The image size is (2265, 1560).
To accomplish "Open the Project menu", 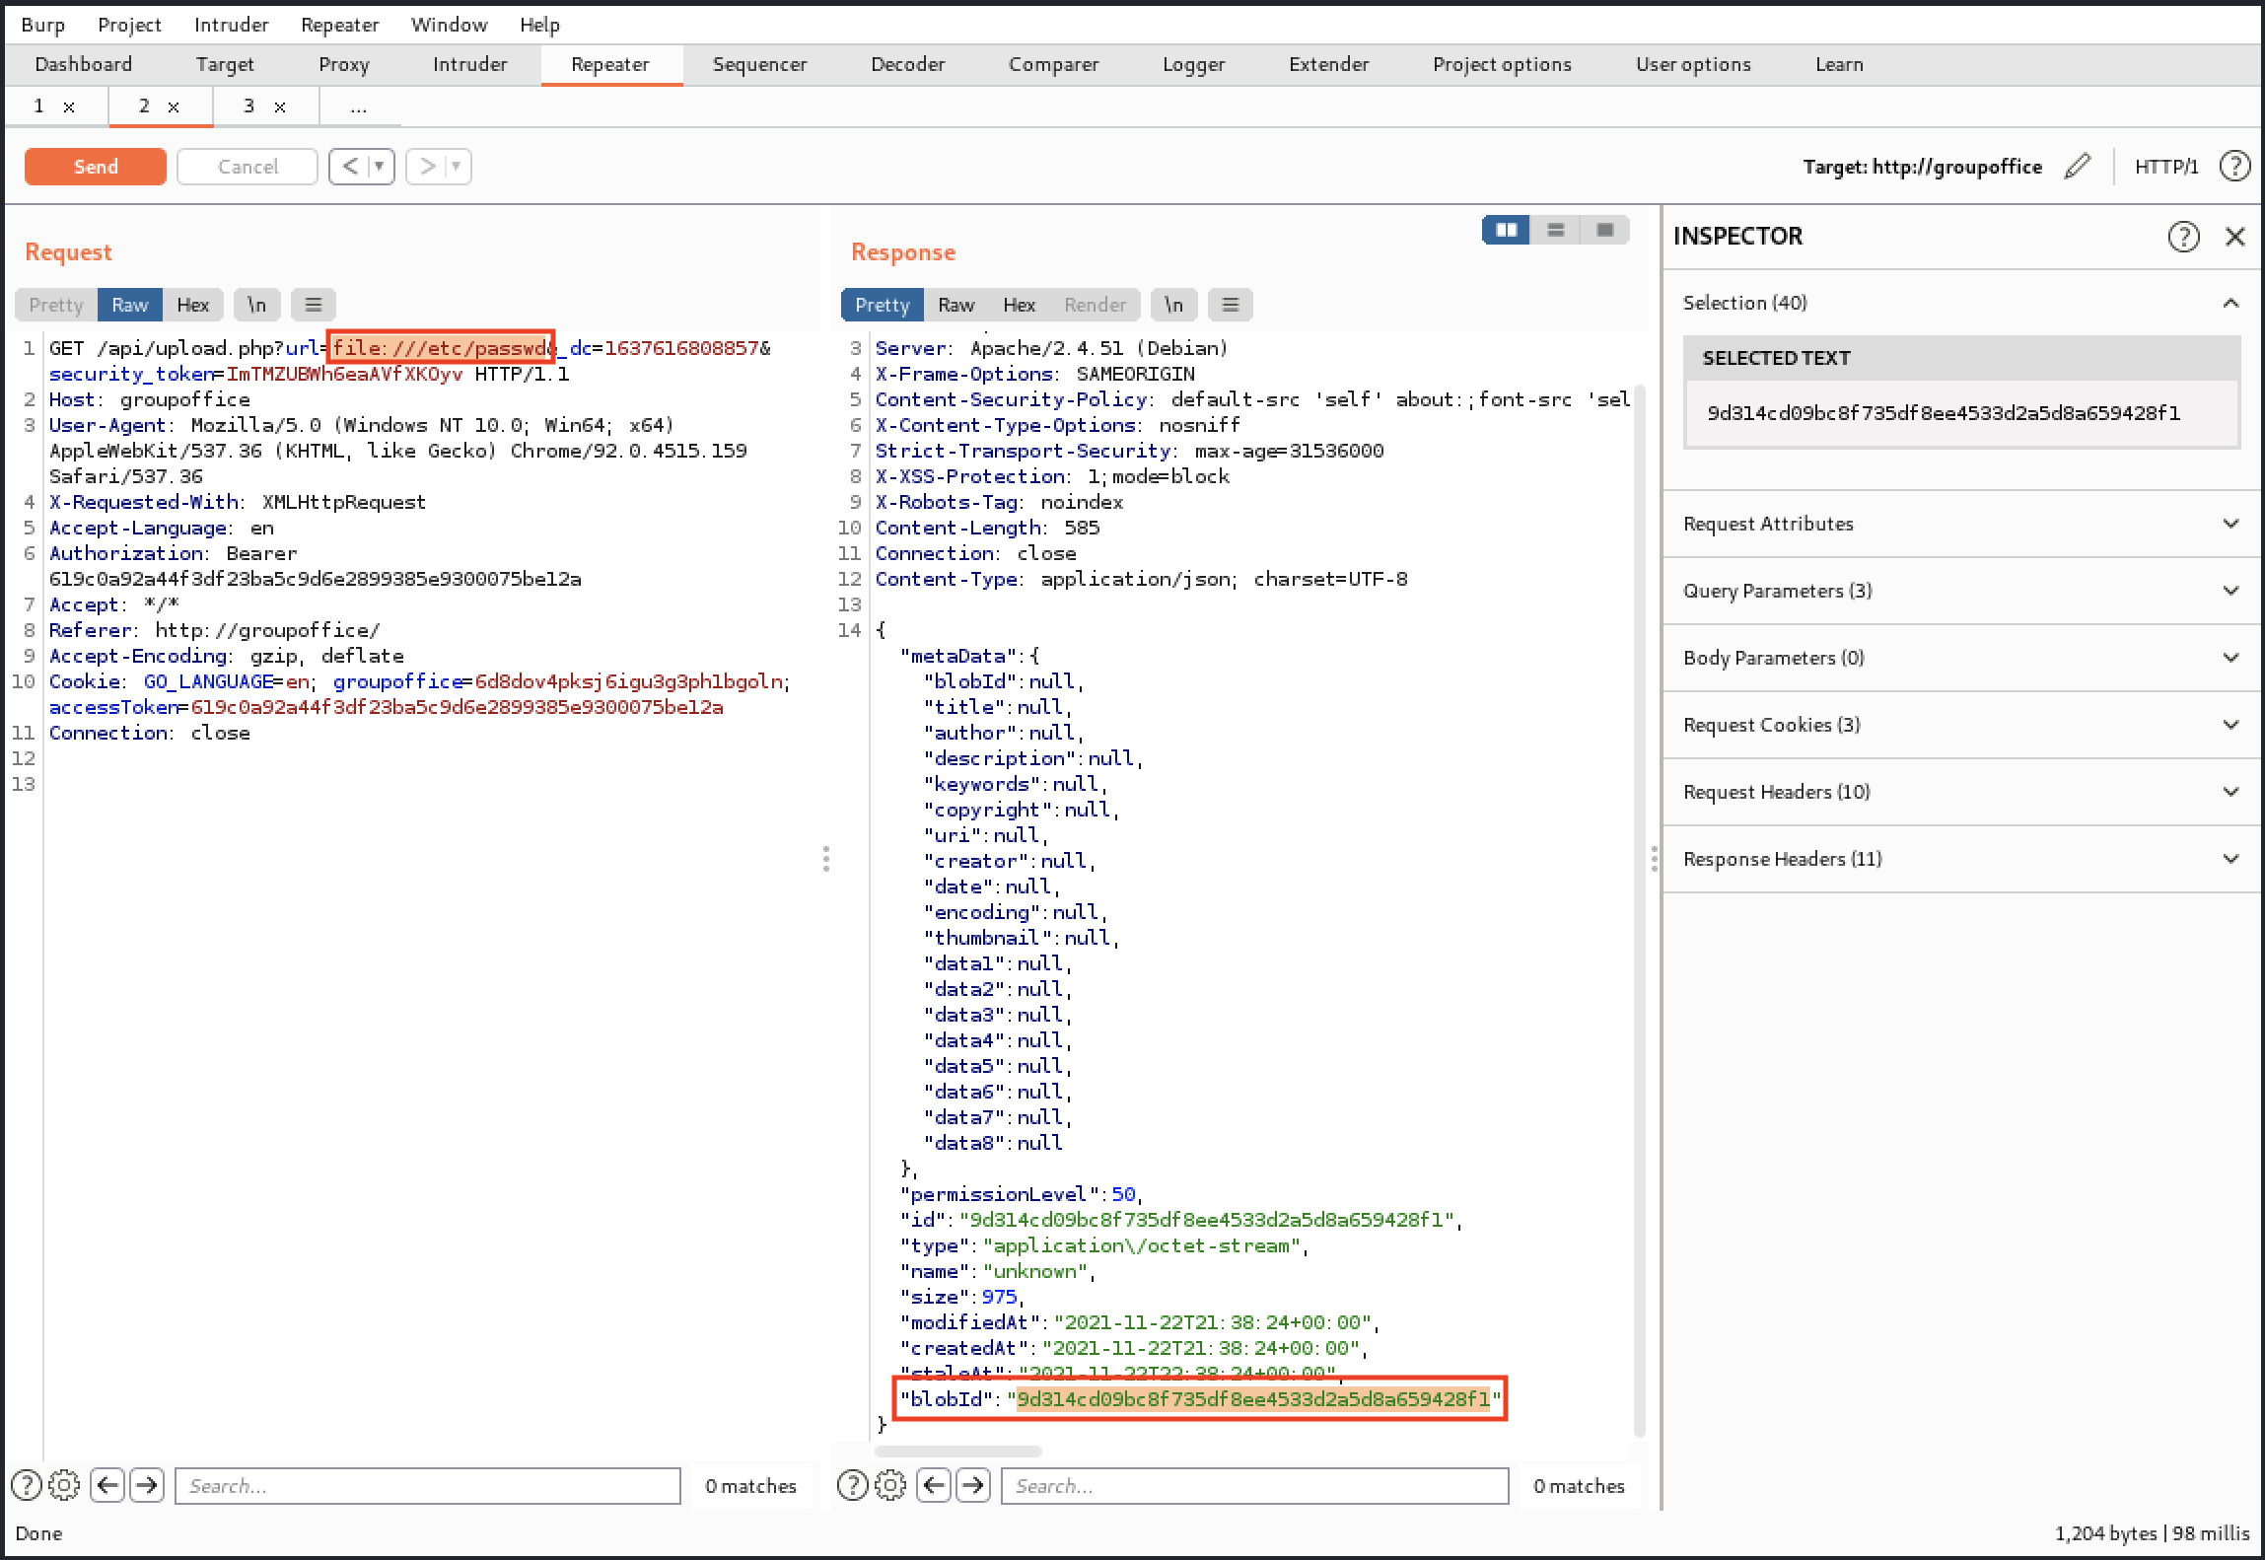I will coord(129,25).
